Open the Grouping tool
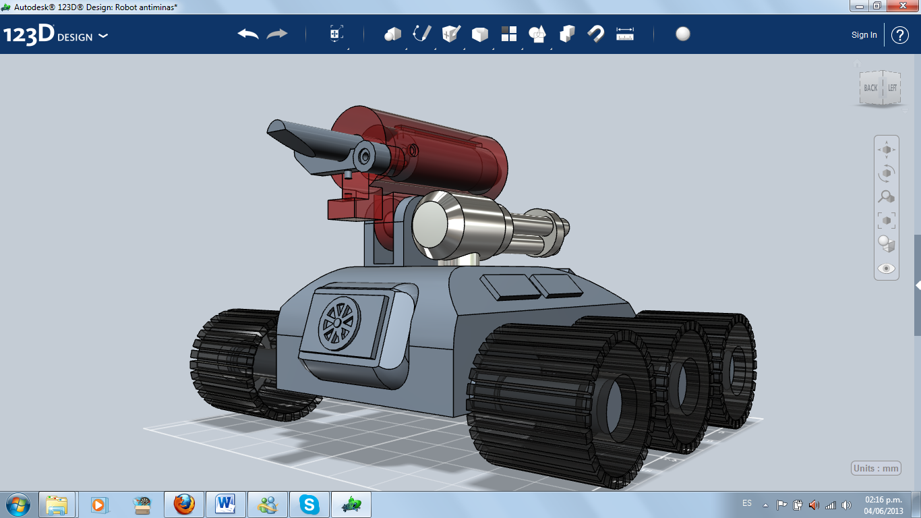 click(537, 34)
